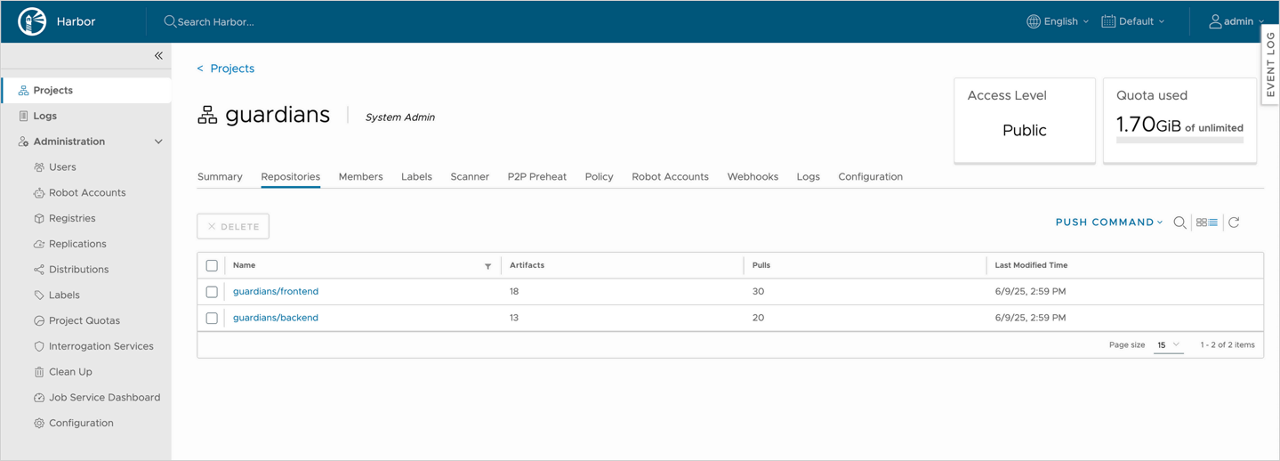1280x461 pixels.
Task: Click the Harbor lighthouse logo
Action: pyautogui.click(x=32, y=21)
